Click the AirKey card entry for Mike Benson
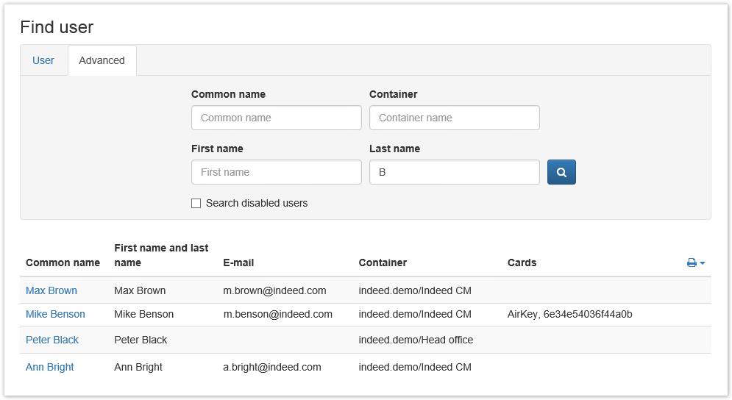The image size is (732, 400). pyautogui.click(x=569, y=314)
